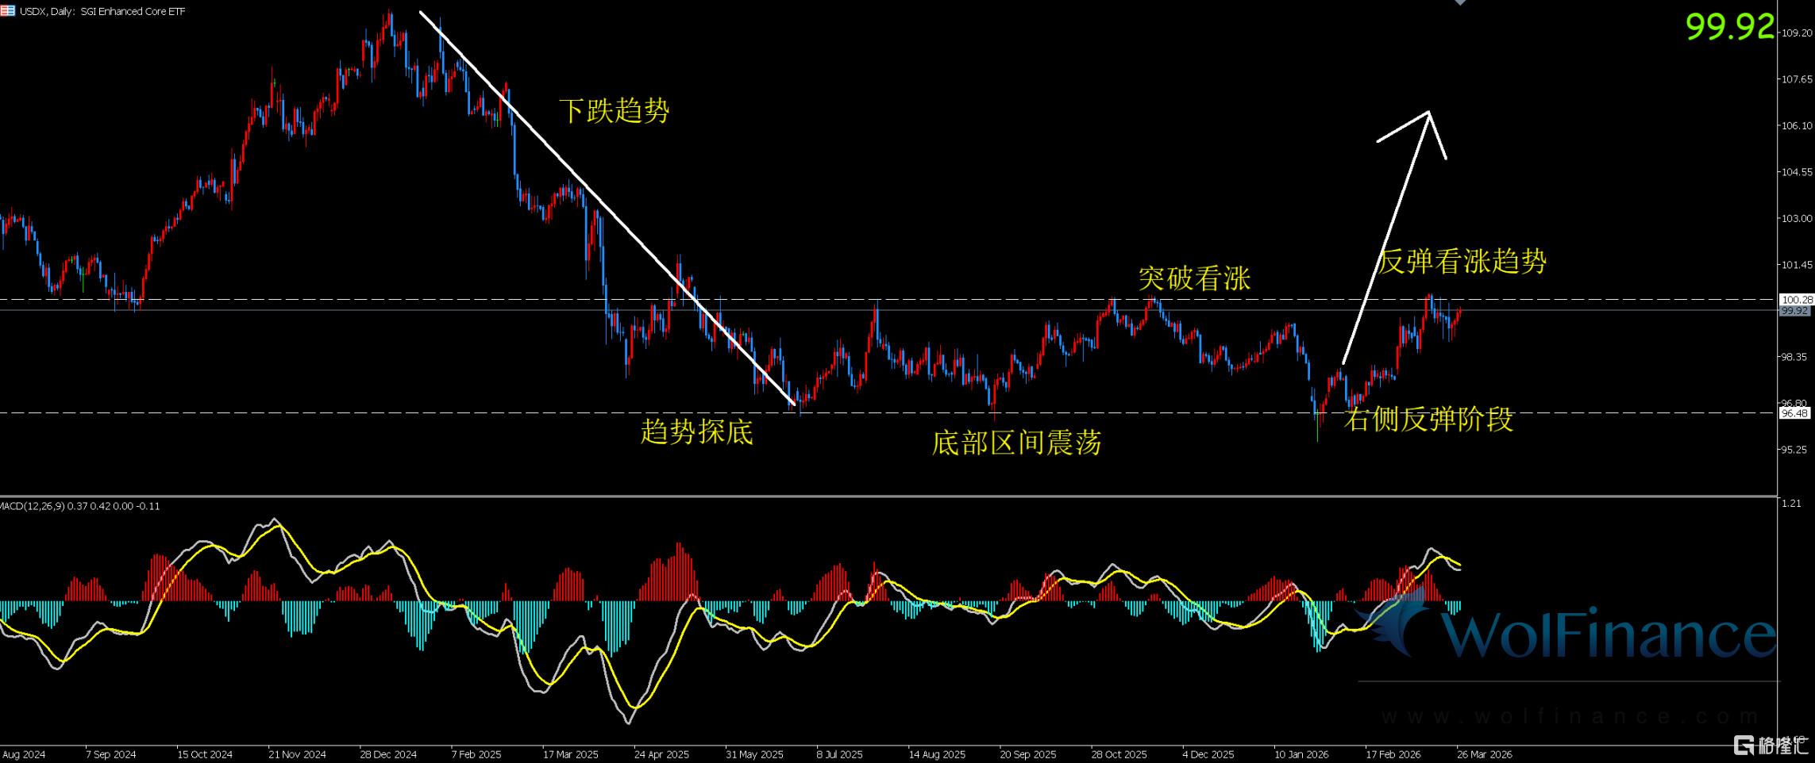Click the 109.20 price axis label
The width and height of the screenshot is (1815, 763).
coord(1797,33)
